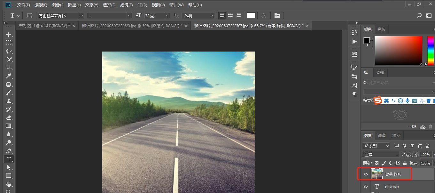Open the 滤镜(T) menu
The width and height of the screenshot is (435, 193).
(127, 5)
